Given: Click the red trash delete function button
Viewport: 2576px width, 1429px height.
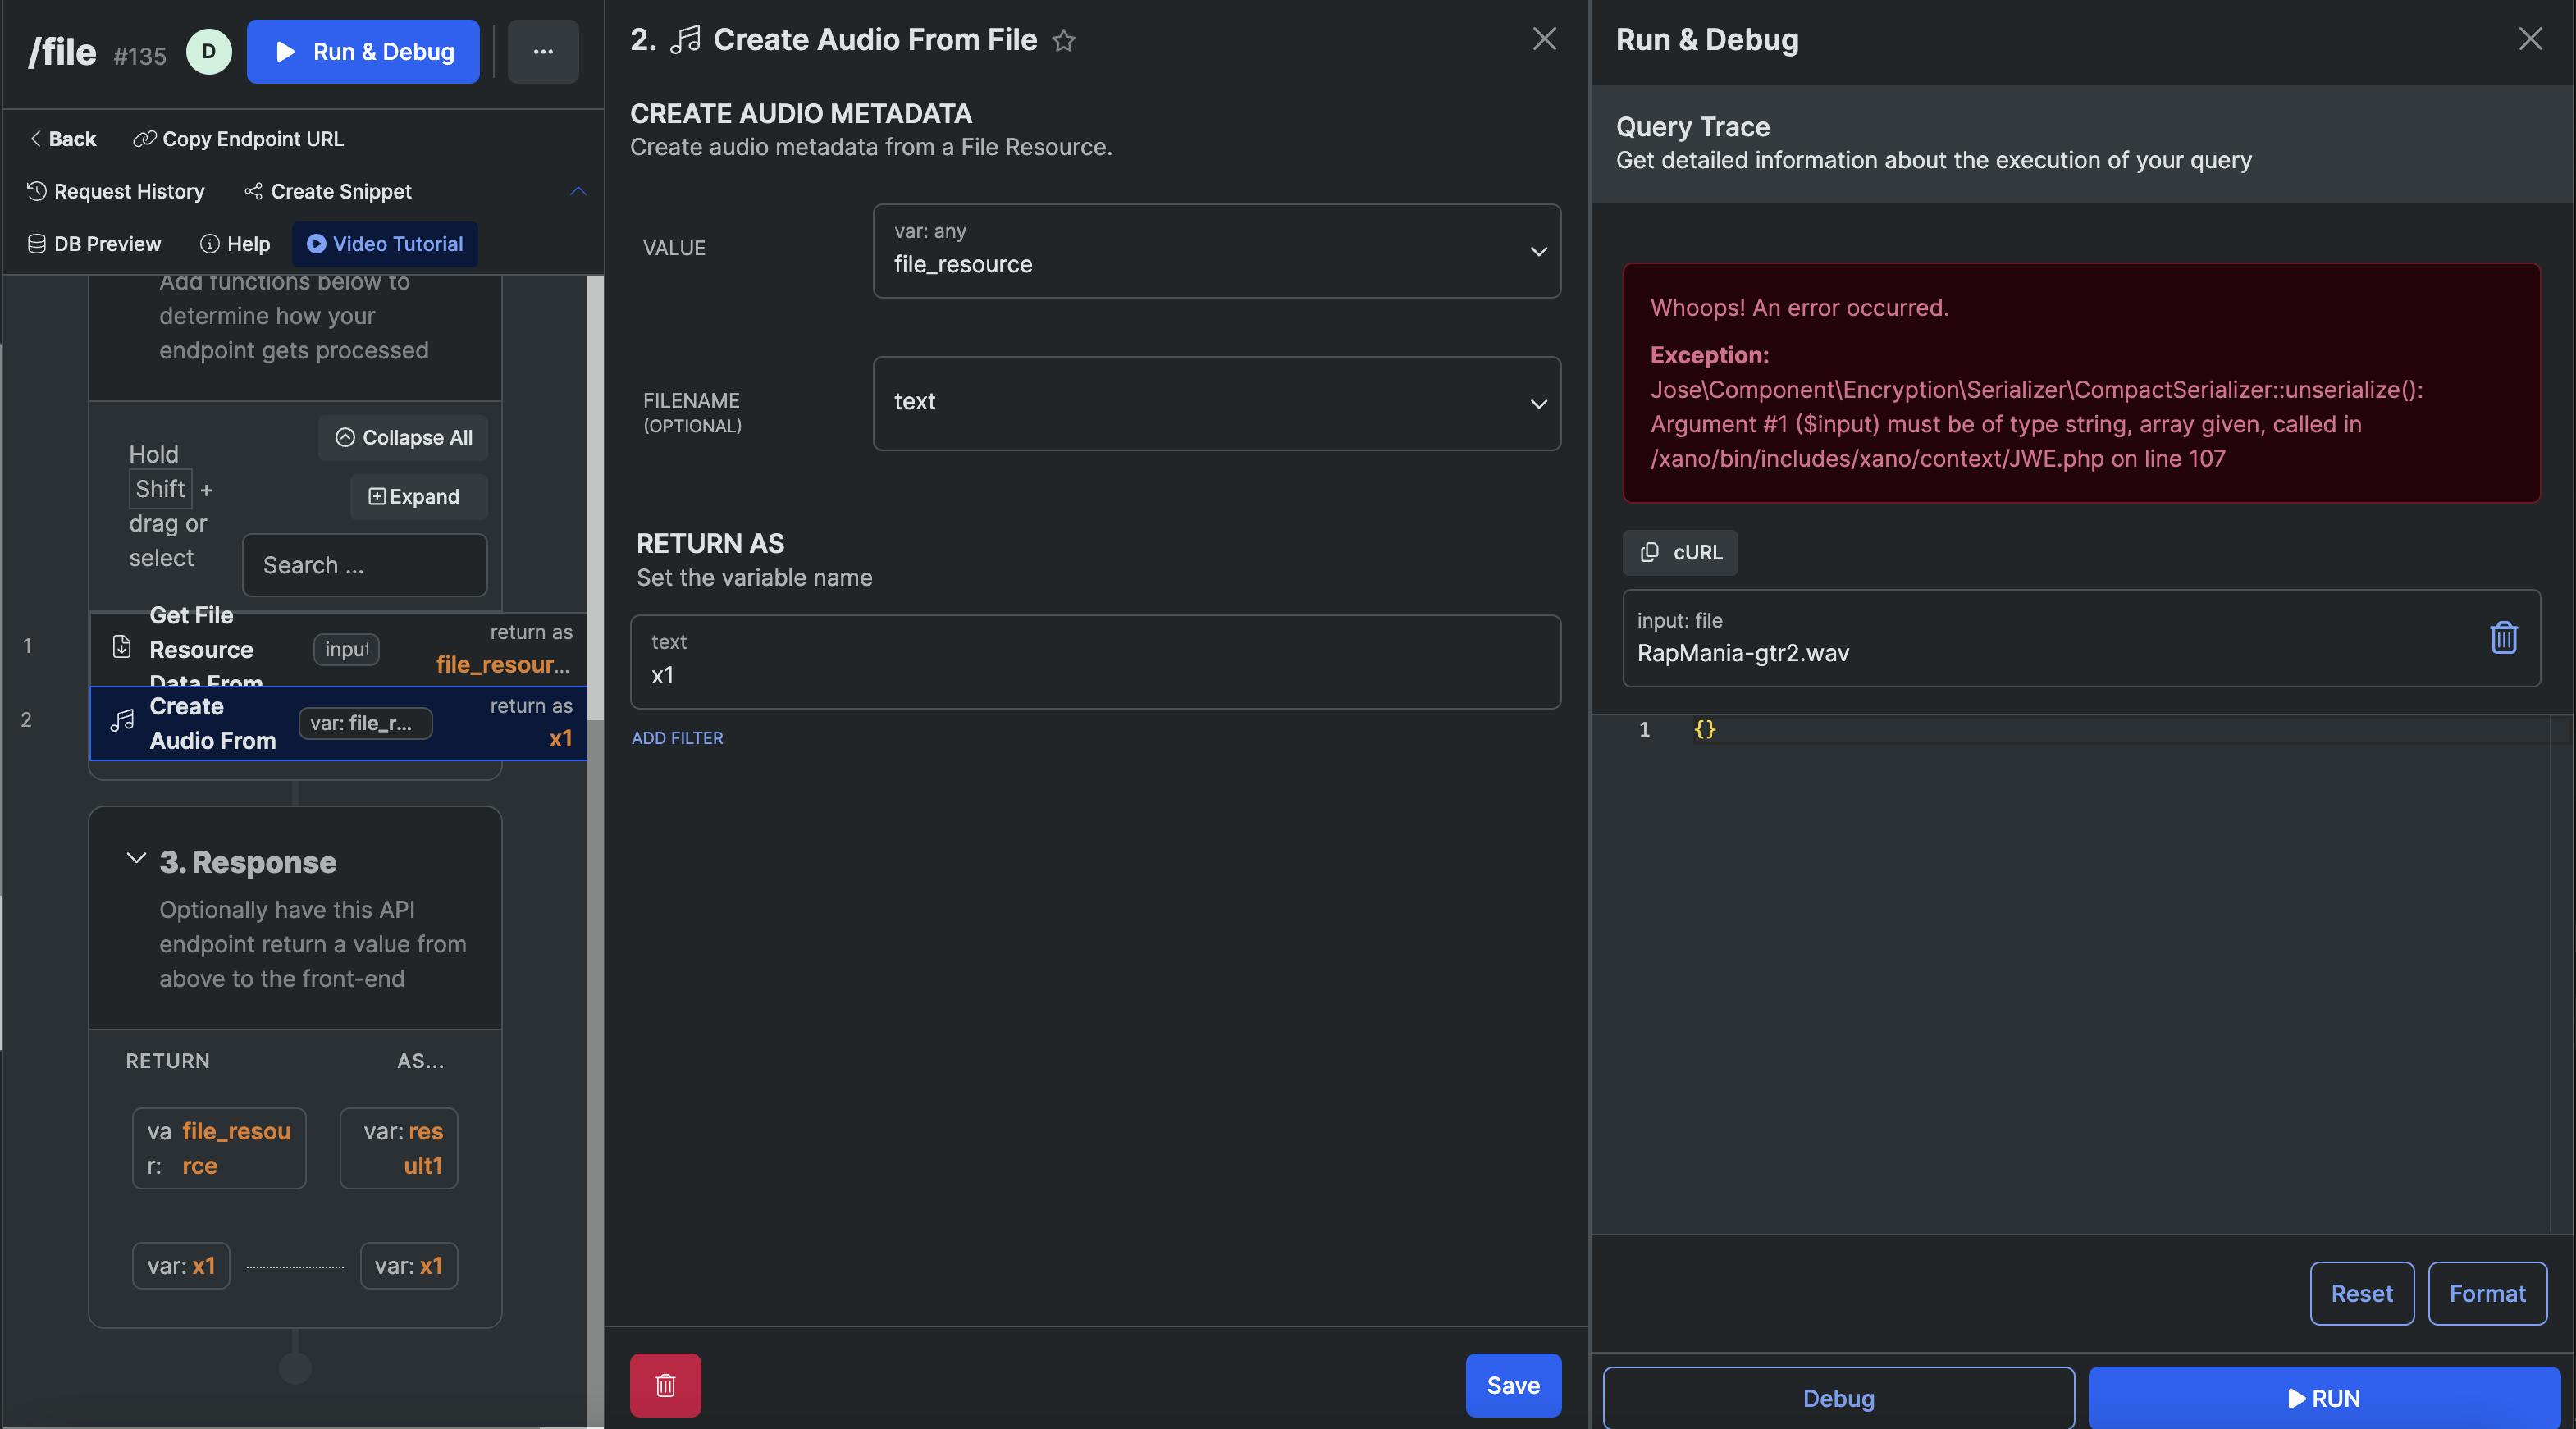Looking at the screenshot, I should 665,1385.
